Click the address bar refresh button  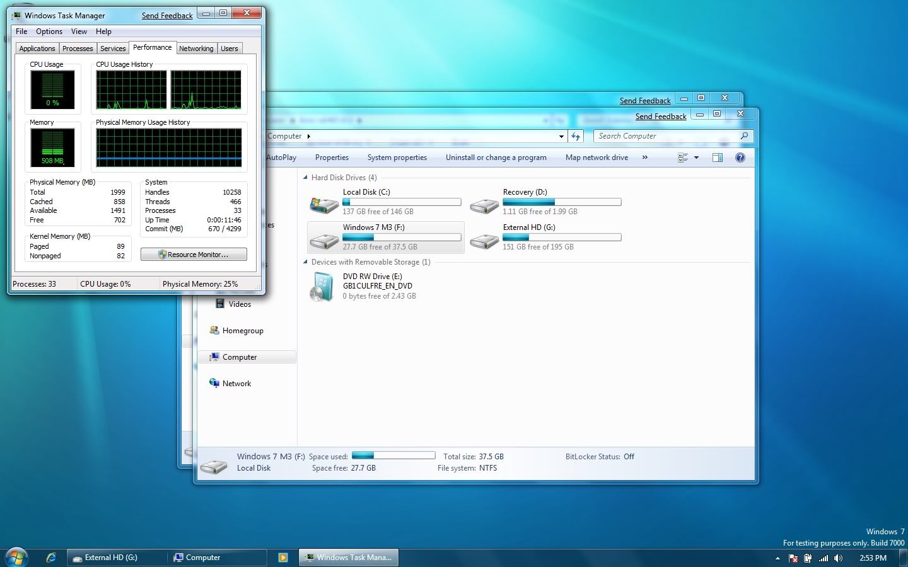[576, 136]
